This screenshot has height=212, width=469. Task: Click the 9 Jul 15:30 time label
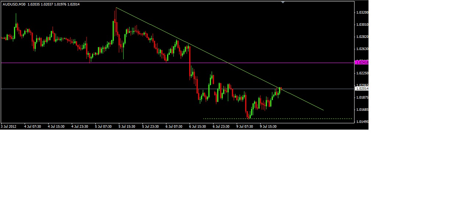pos(268,127)
